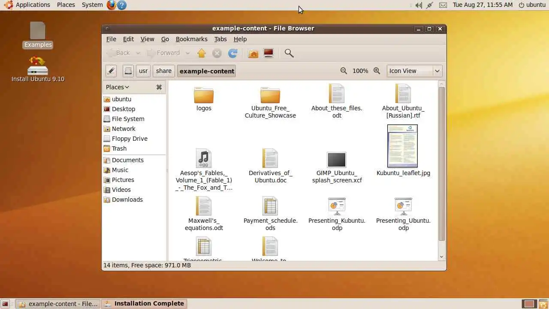
Task: Select About_Ubuntu_[Russian].rtf file icon
Action: (x=403, y=94)
